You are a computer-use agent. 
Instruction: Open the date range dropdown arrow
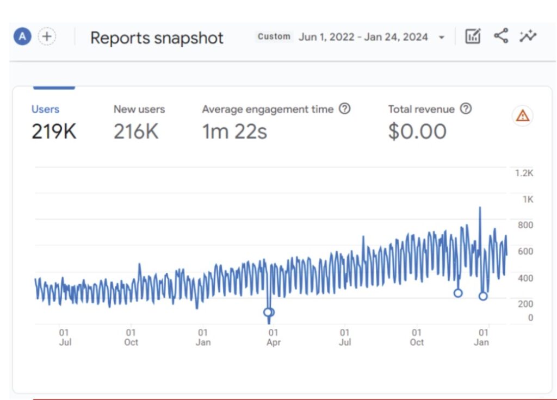(x=442, y=37)
